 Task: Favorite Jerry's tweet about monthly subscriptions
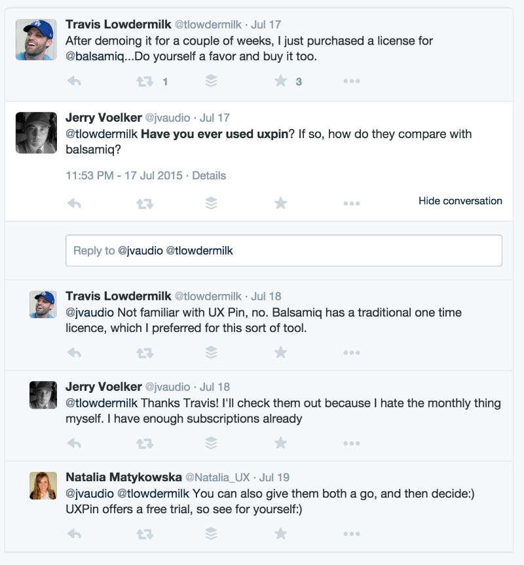click(280, 443)
